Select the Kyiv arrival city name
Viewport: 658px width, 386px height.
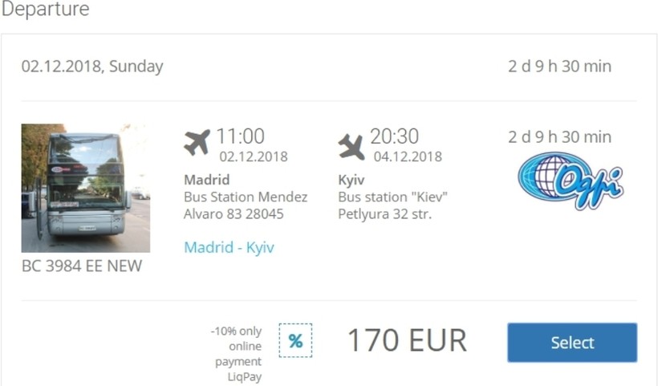[x=351, y=179]
